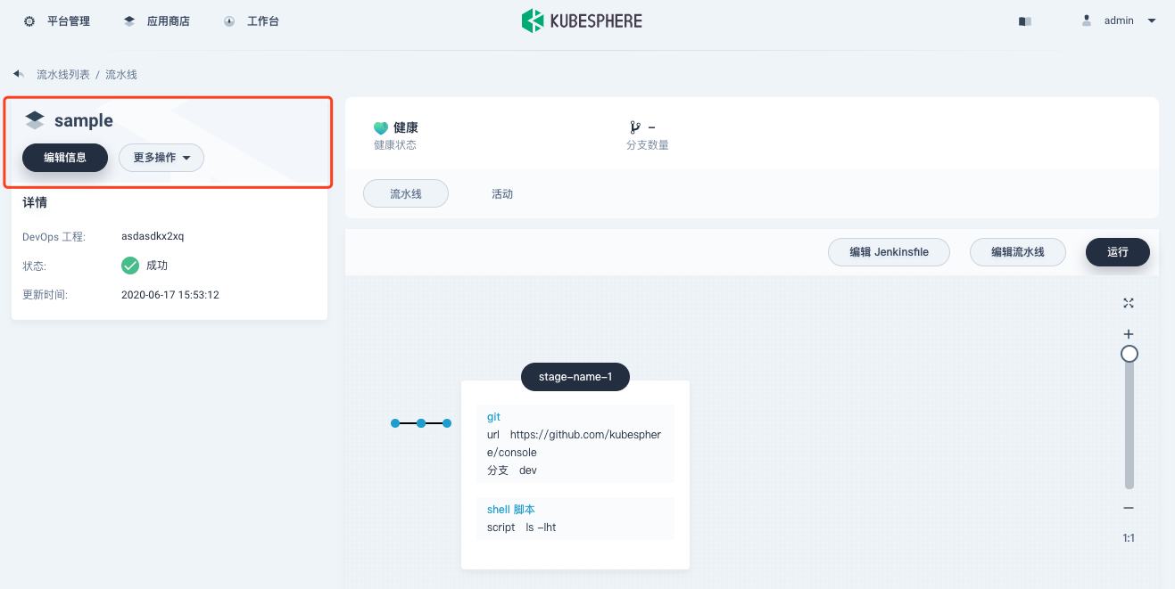This screenshot has height=589, width=1175.
Task: Click the KubeSphere logo
Action: 582,20
